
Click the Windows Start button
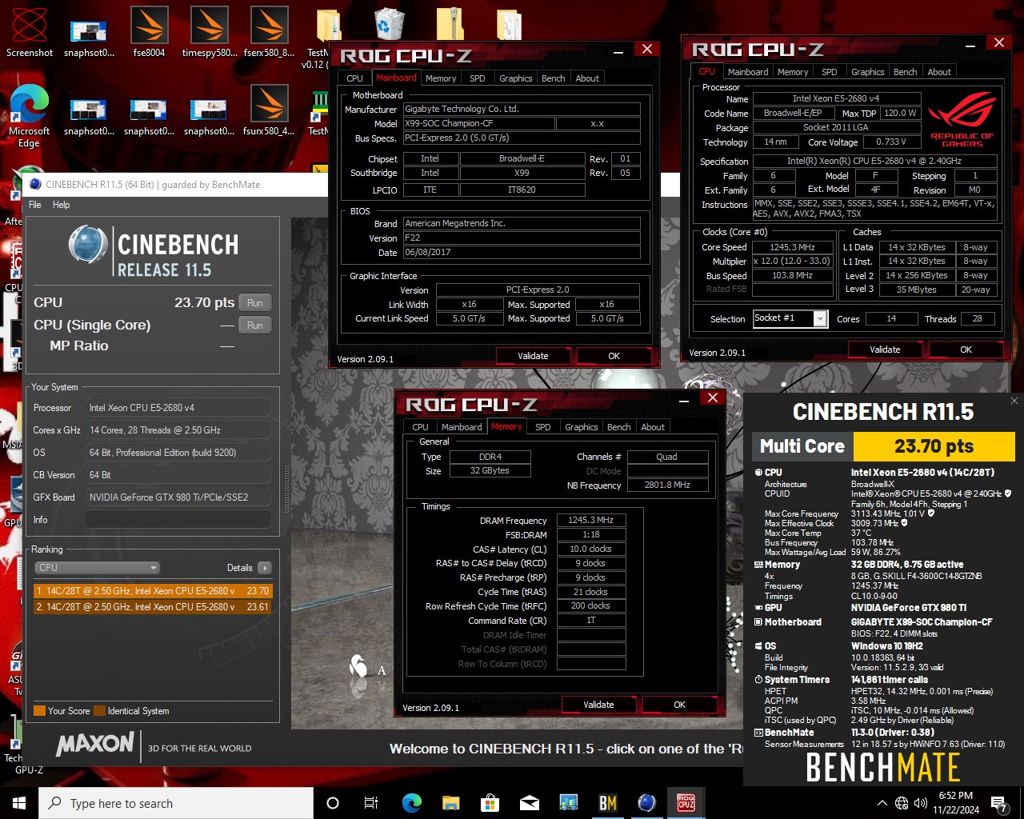point(19,803)
